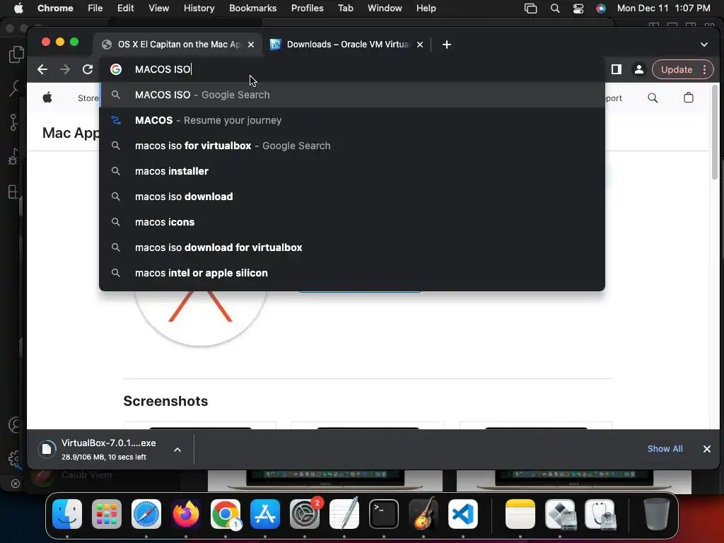
Task: Pick the 'macos icons' suggestion
Action: click(x=352, y=221)
